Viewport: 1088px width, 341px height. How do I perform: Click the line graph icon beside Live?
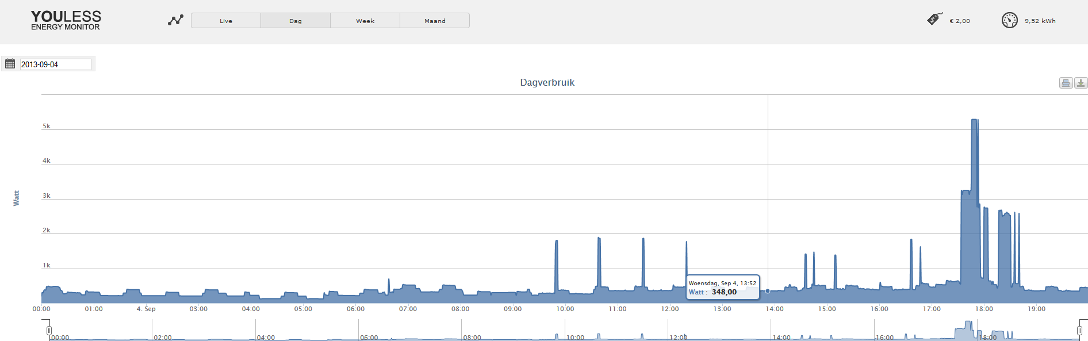[175, 20]
